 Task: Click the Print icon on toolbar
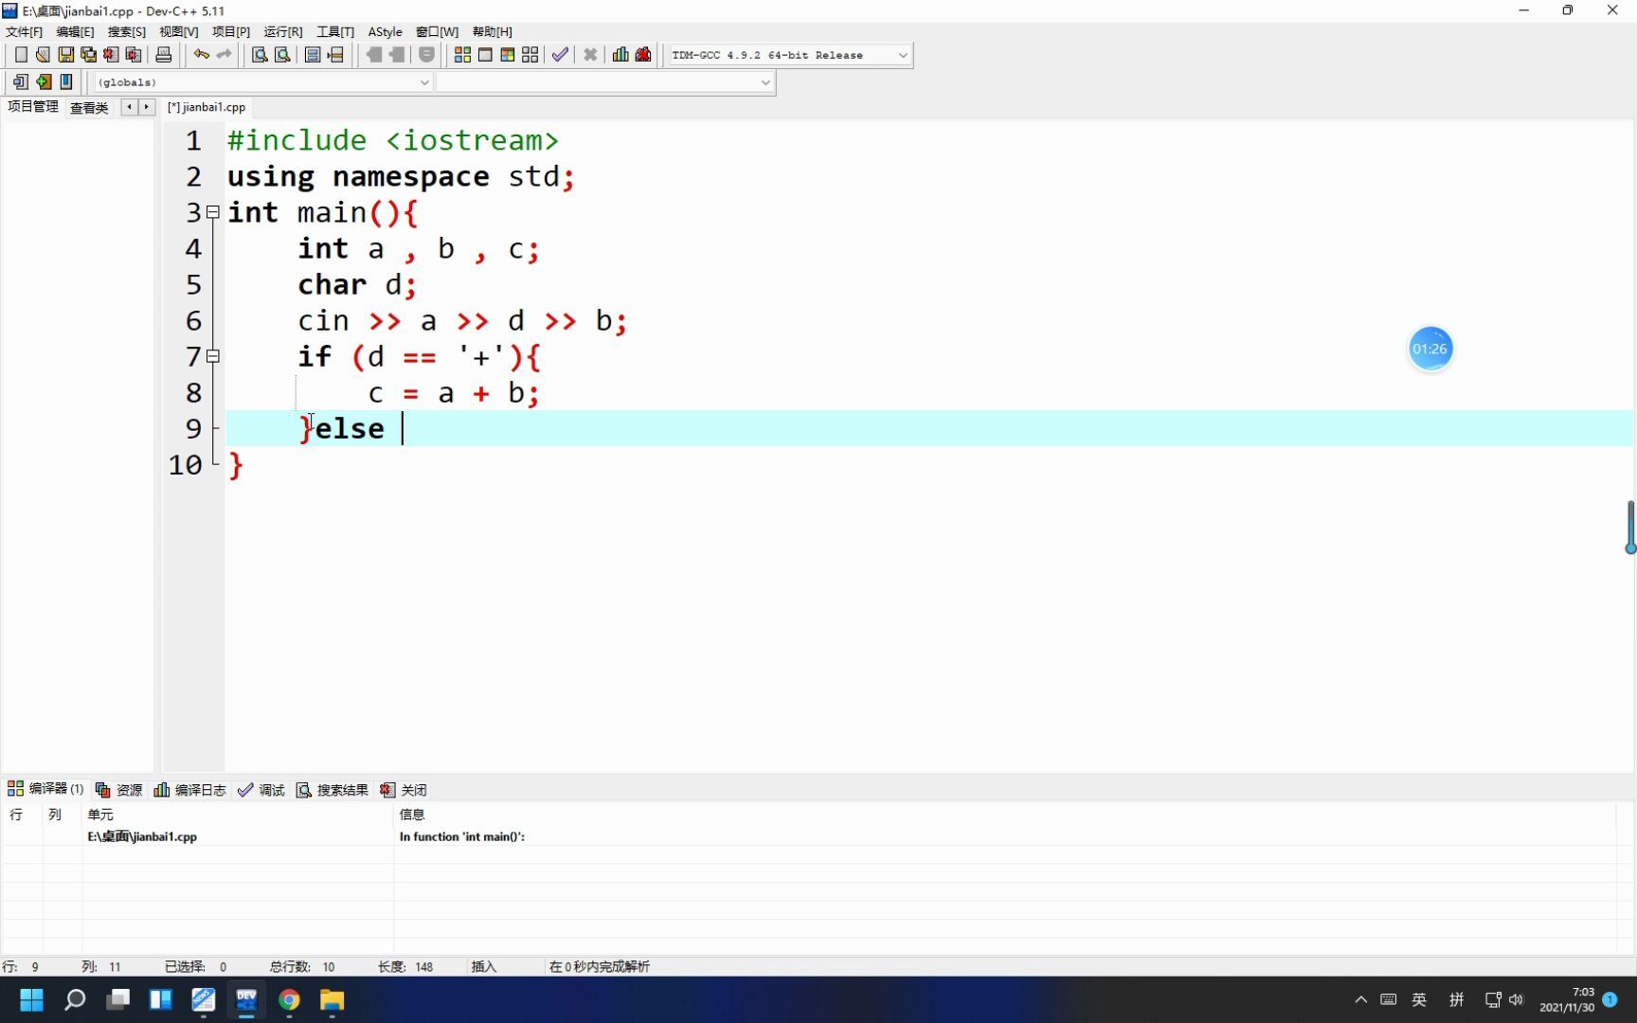point(163,55)
